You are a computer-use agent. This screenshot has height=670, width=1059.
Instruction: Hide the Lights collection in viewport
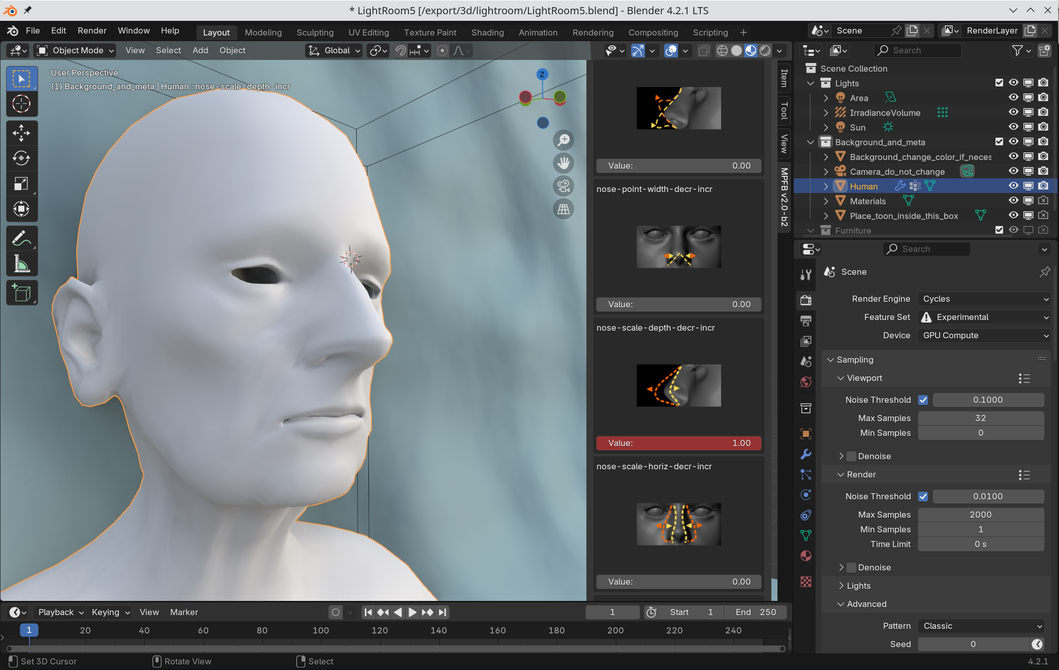pos(1013,83)
